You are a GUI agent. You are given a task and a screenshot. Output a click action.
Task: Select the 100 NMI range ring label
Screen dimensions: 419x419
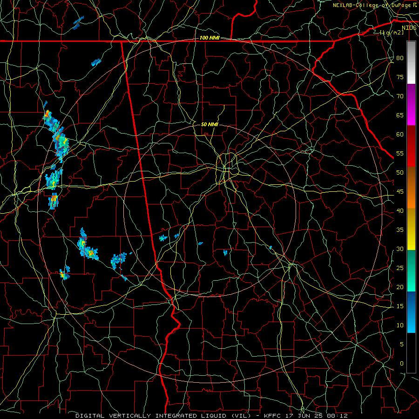(x=209, y=38)
